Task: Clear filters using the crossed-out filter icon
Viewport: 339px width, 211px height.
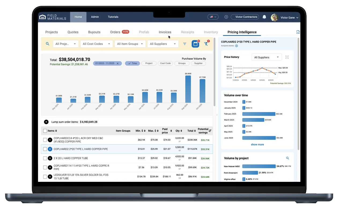Action: pyautogui.click(x=206, y=44)
